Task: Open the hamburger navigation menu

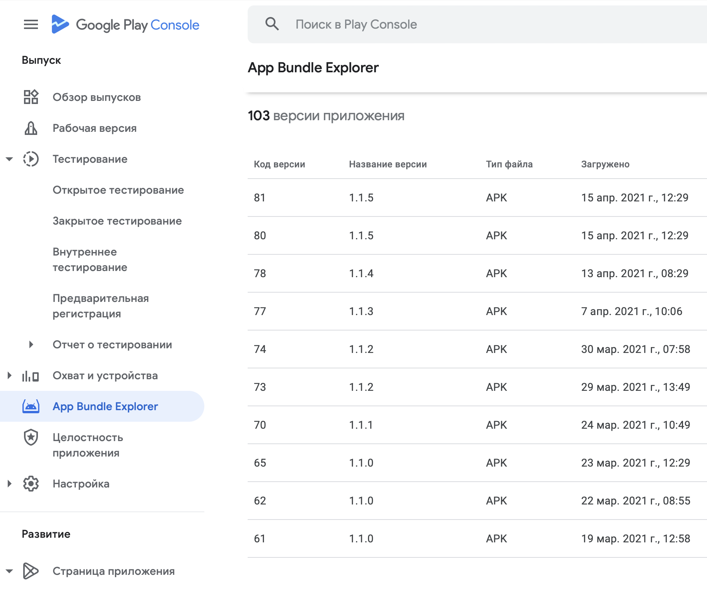Action: pyautogui.click(x=31, y=25)
